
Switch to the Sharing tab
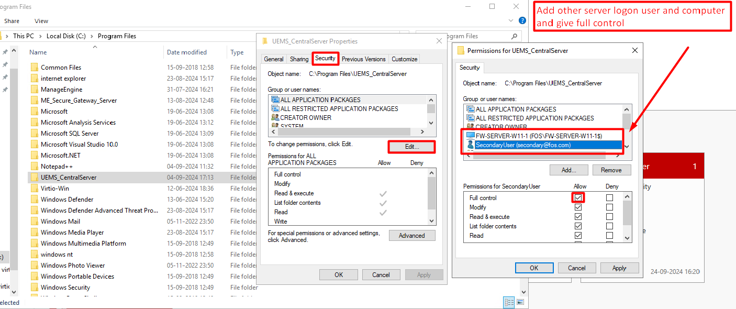pos(298,59)
